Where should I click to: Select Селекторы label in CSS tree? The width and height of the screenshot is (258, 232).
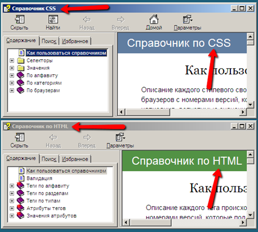(39, 60)
